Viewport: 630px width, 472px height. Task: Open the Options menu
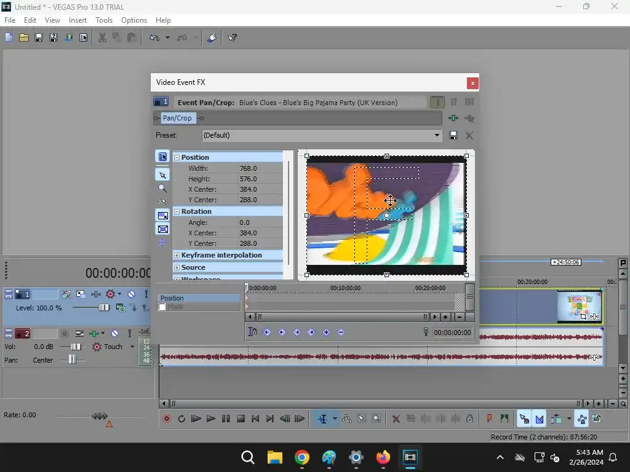(134, 20)
